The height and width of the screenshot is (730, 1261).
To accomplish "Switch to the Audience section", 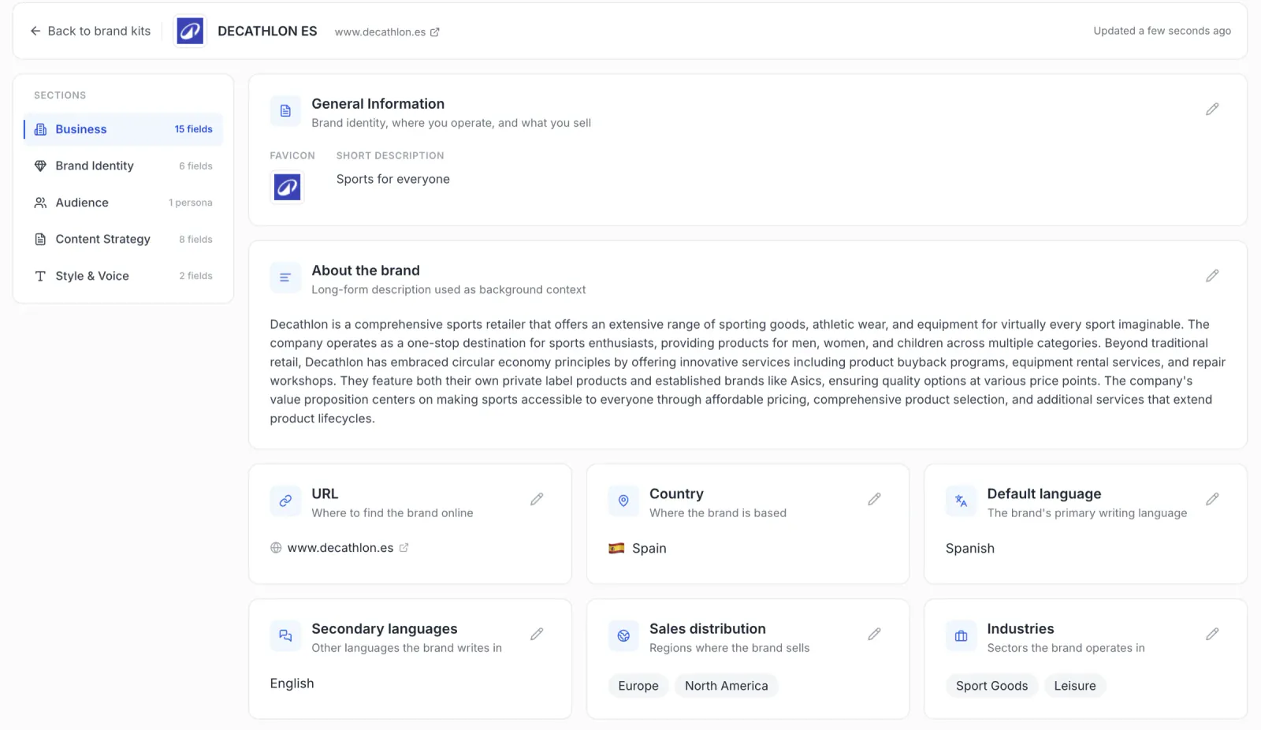I will tap(123, 203).
